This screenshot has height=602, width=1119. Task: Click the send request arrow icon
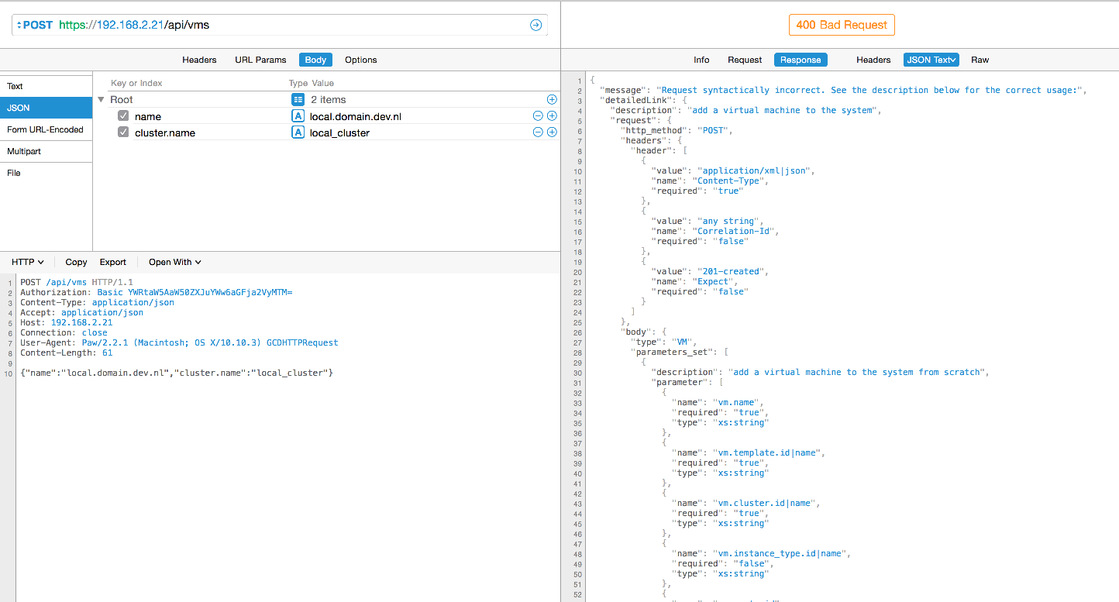tap(535, 25)
